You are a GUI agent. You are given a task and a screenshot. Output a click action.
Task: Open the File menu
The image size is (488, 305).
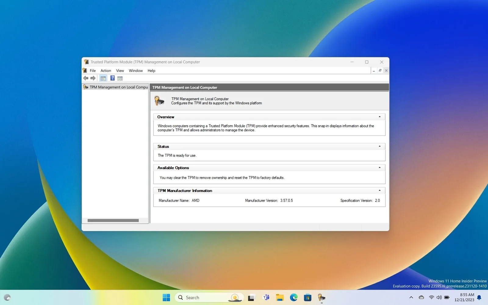(x=93, y=70)
